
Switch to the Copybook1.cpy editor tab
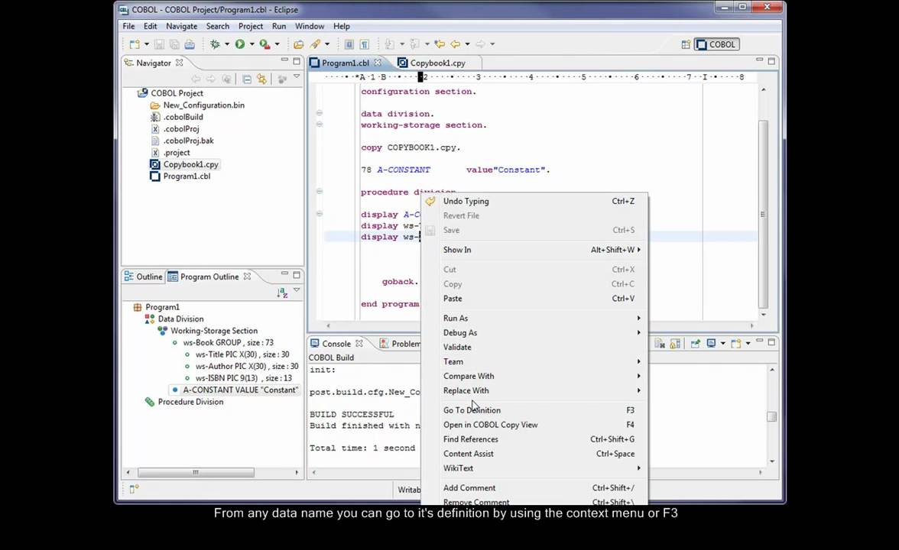tap(437, 63)
